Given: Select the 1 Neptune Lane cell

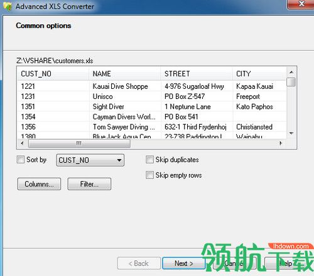Looking at the screenshot, I should [197, 106].
